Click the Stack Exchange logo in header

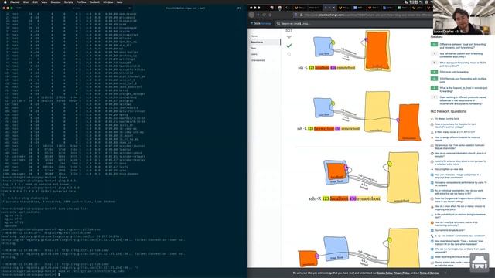click(261, 23)
